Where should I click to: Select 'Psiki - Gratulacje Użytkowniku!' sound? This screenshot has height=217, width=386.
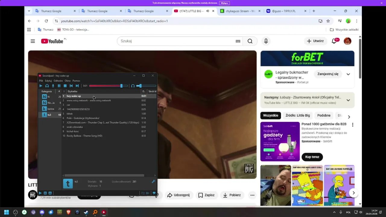coord(109,118)
